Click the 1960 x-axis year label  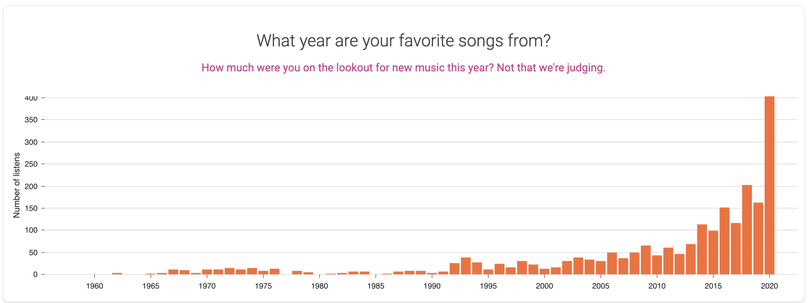[95, 286]
